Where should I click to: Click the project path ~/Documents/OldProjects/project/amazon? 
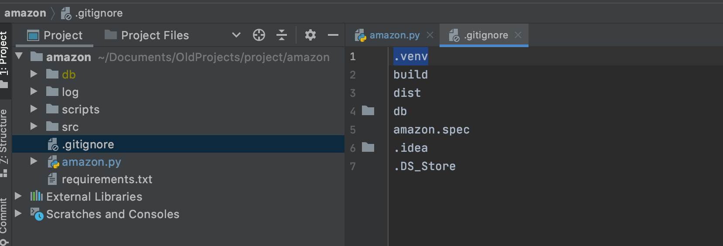click(x=214, y=57)
